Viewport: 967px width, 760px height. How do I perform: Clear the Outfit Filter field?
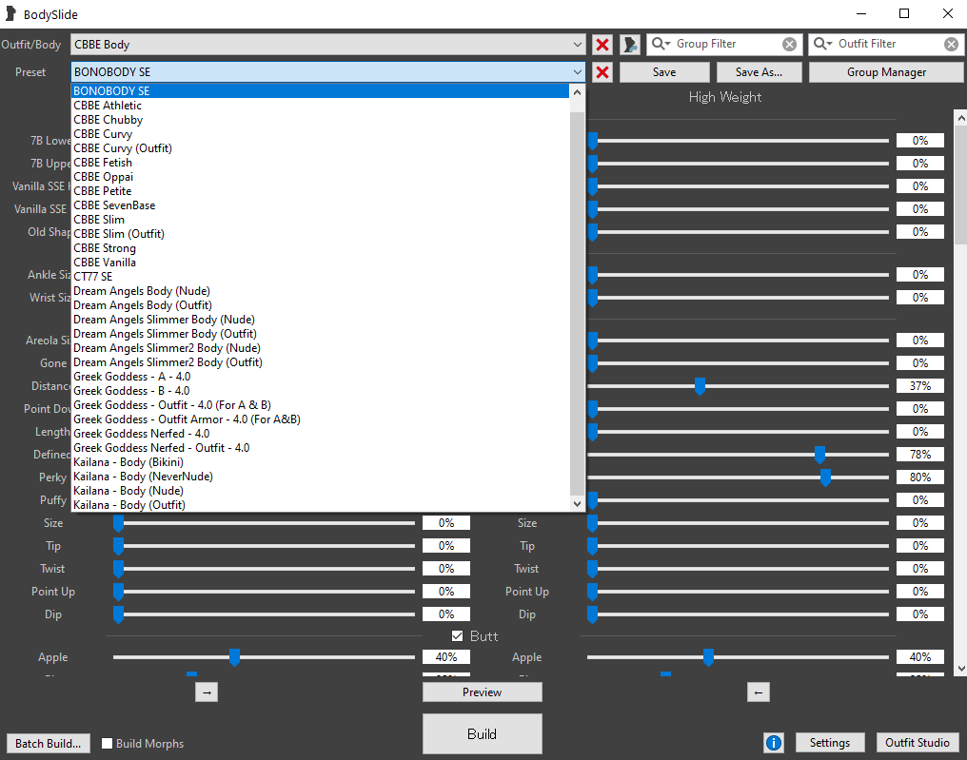click(952, 45)
